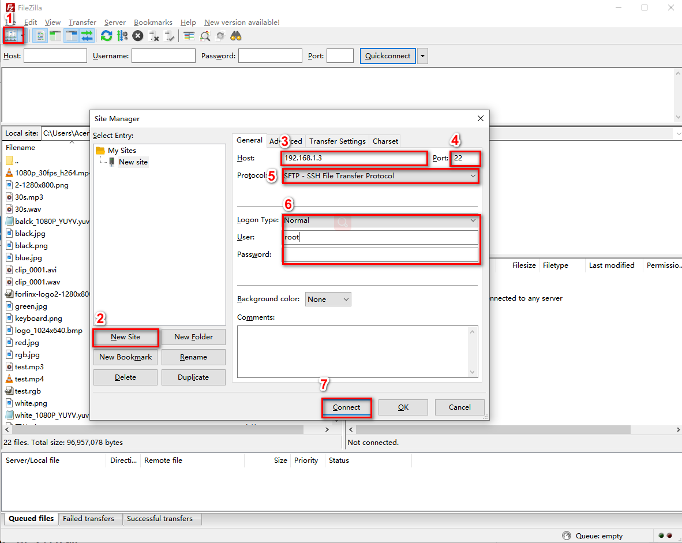Open the Logon Type dropdown
The width and height of the screenshot is (682, 543).
tap(380, 220)
